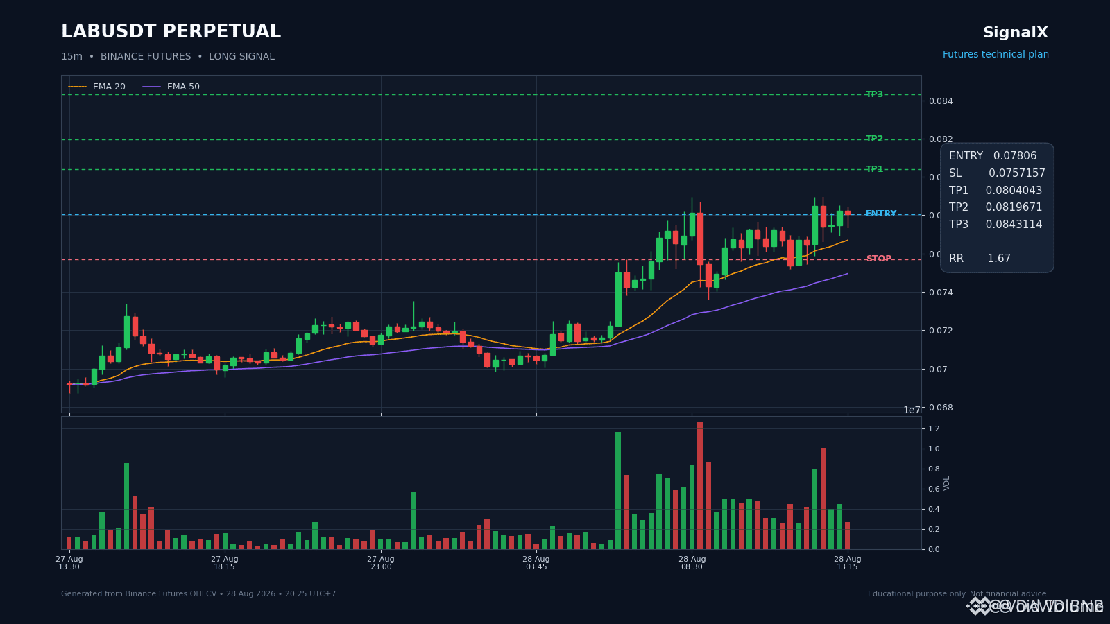Screen dimensions: 1110x624
Task: Select the EMA 50 legend label
Action: point(183,87)
